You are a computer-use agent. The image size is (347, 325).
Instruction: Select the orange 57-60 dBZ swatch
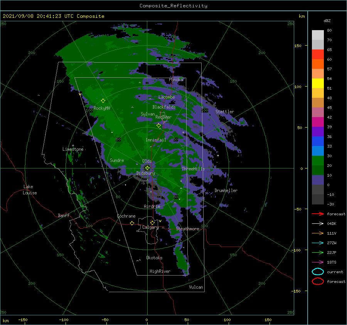point(318,64)
